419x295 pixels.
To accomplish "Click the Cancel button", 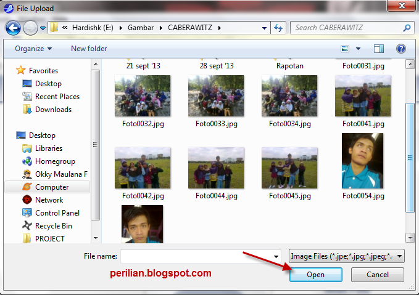I will (x=377, y=275).
